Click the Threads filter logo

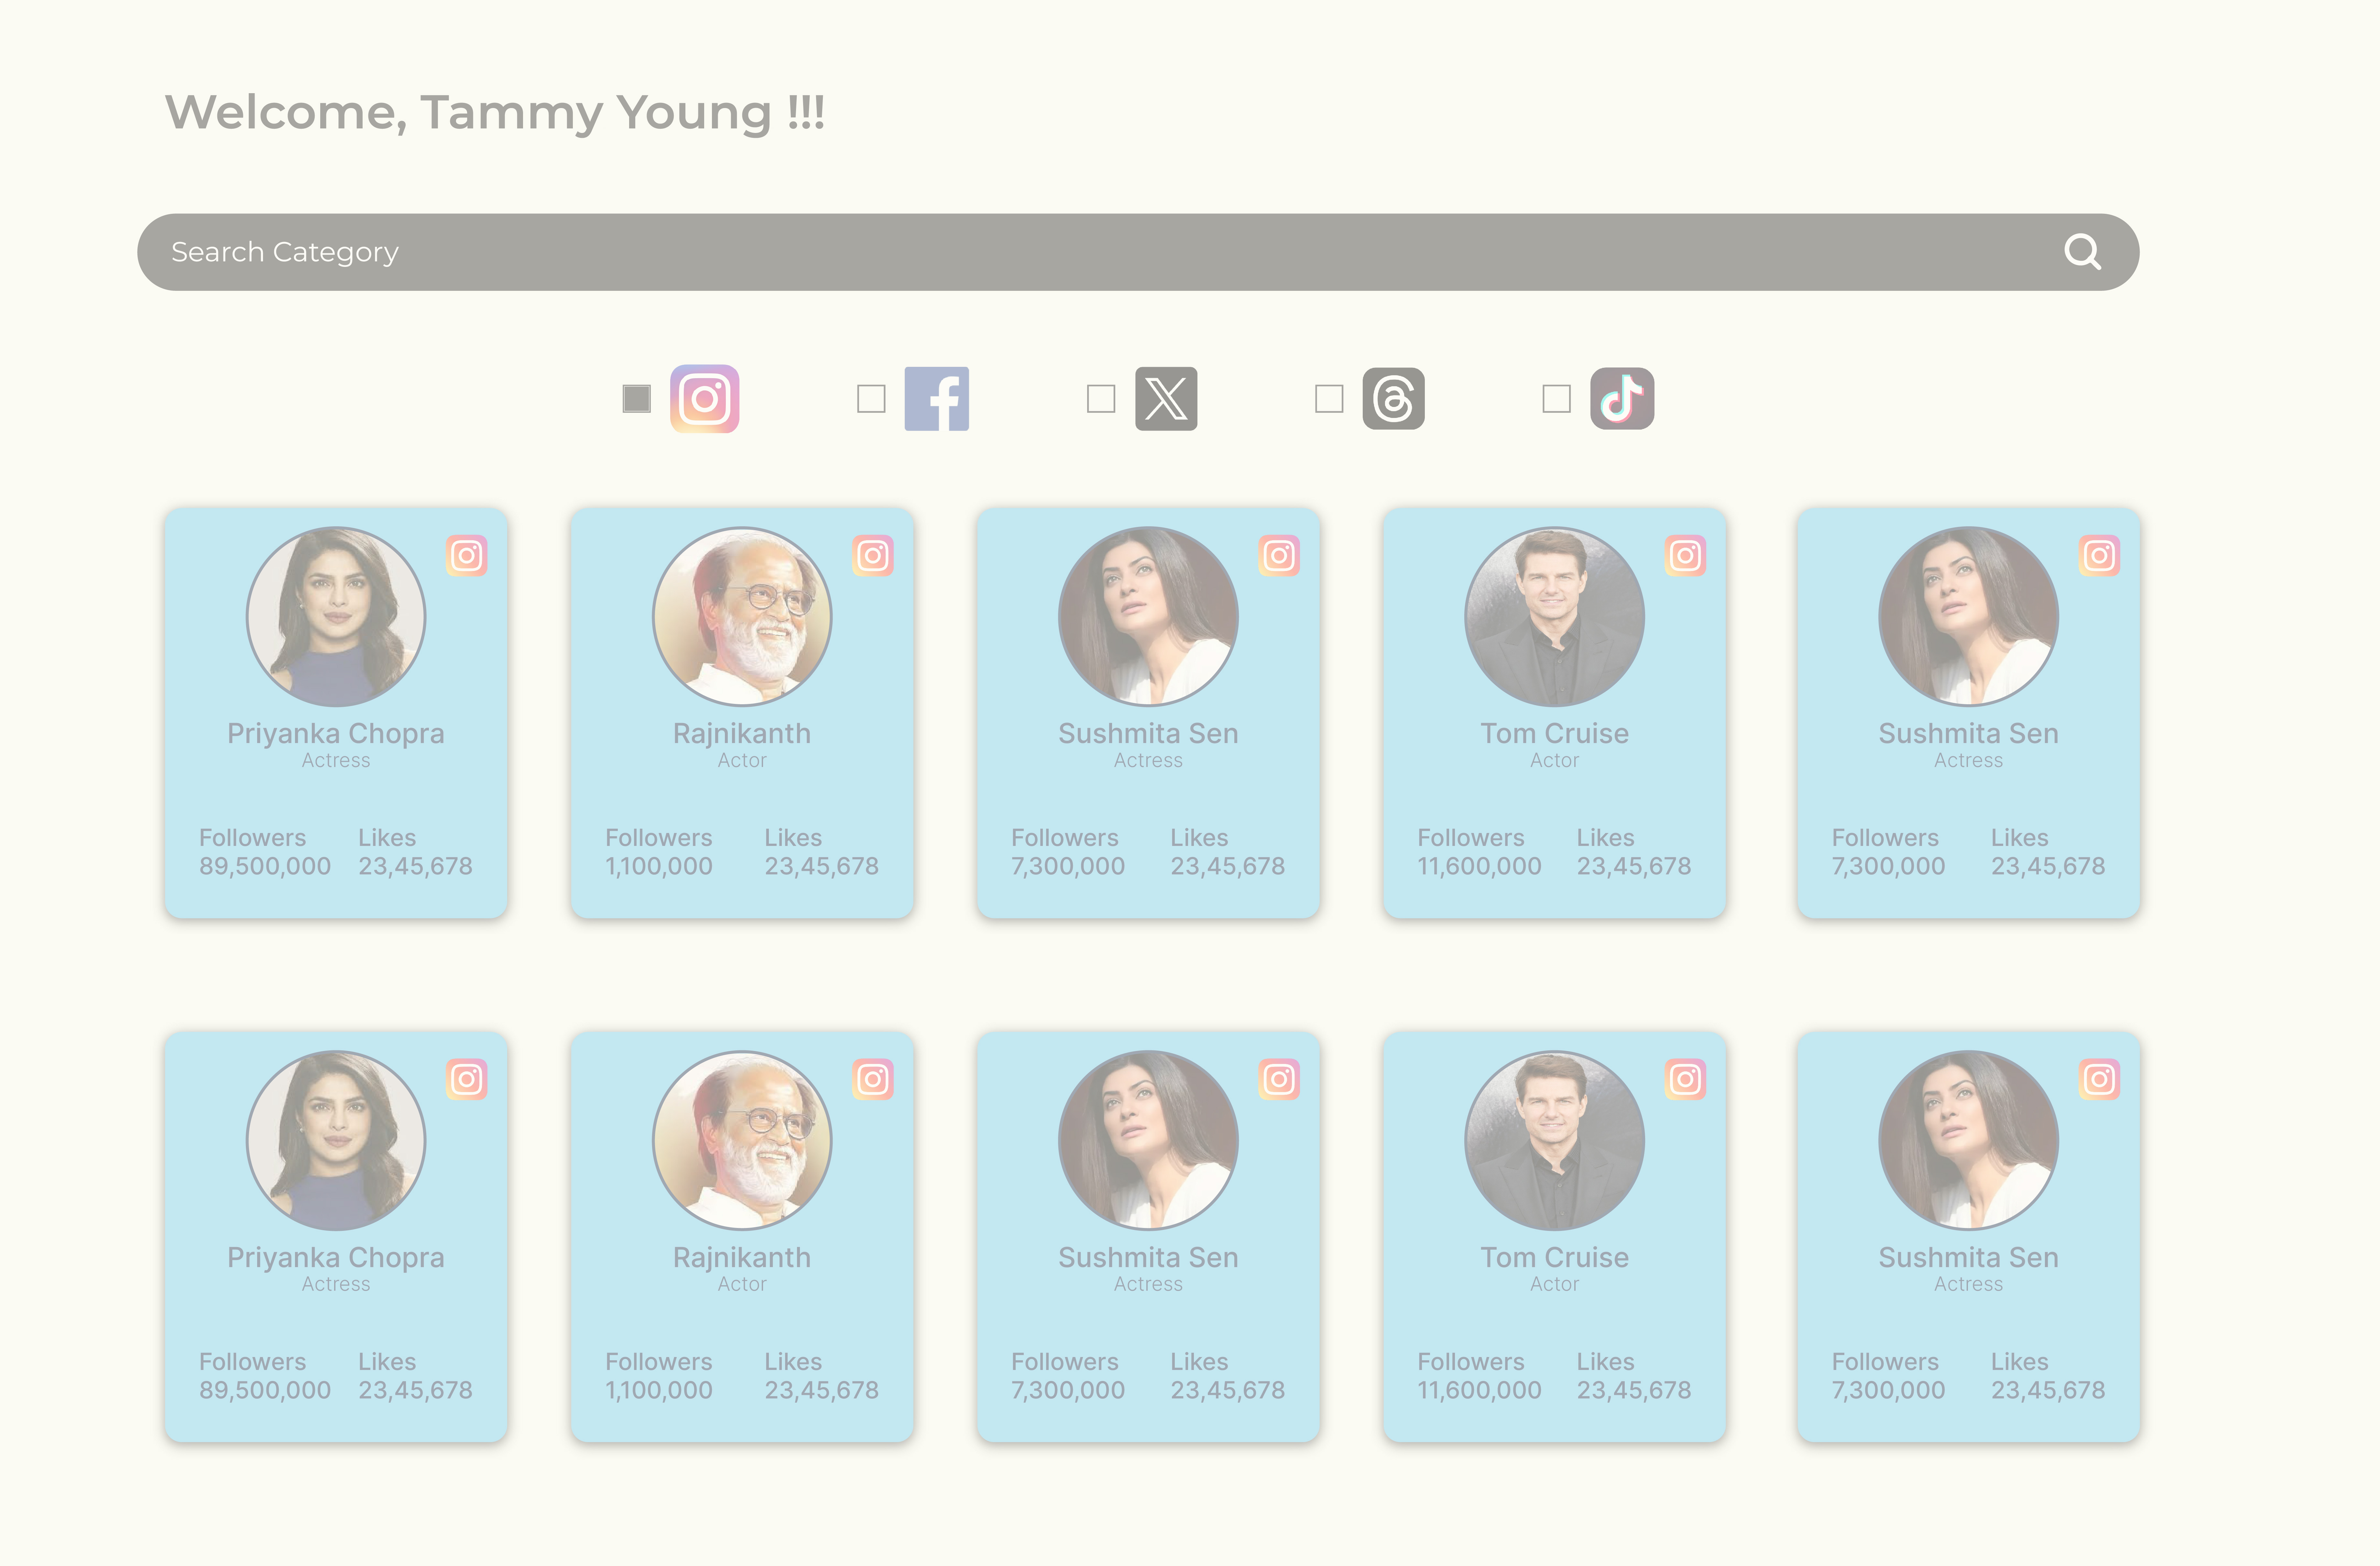(1393, 399)
